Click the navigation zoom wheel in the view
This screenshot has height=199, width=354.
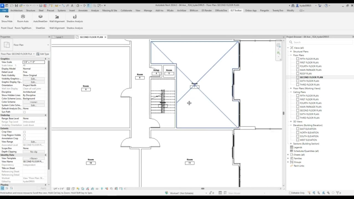[x=278, y=45]
